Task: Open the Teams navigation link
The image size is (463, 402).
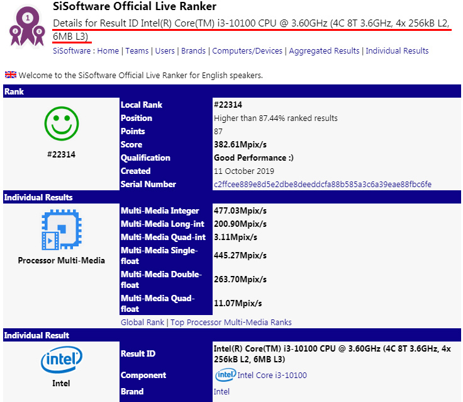Action: coord(137,51)
